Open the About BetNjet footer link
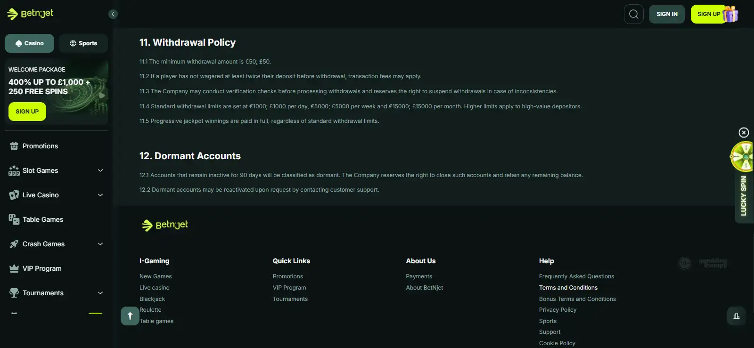 425,288
